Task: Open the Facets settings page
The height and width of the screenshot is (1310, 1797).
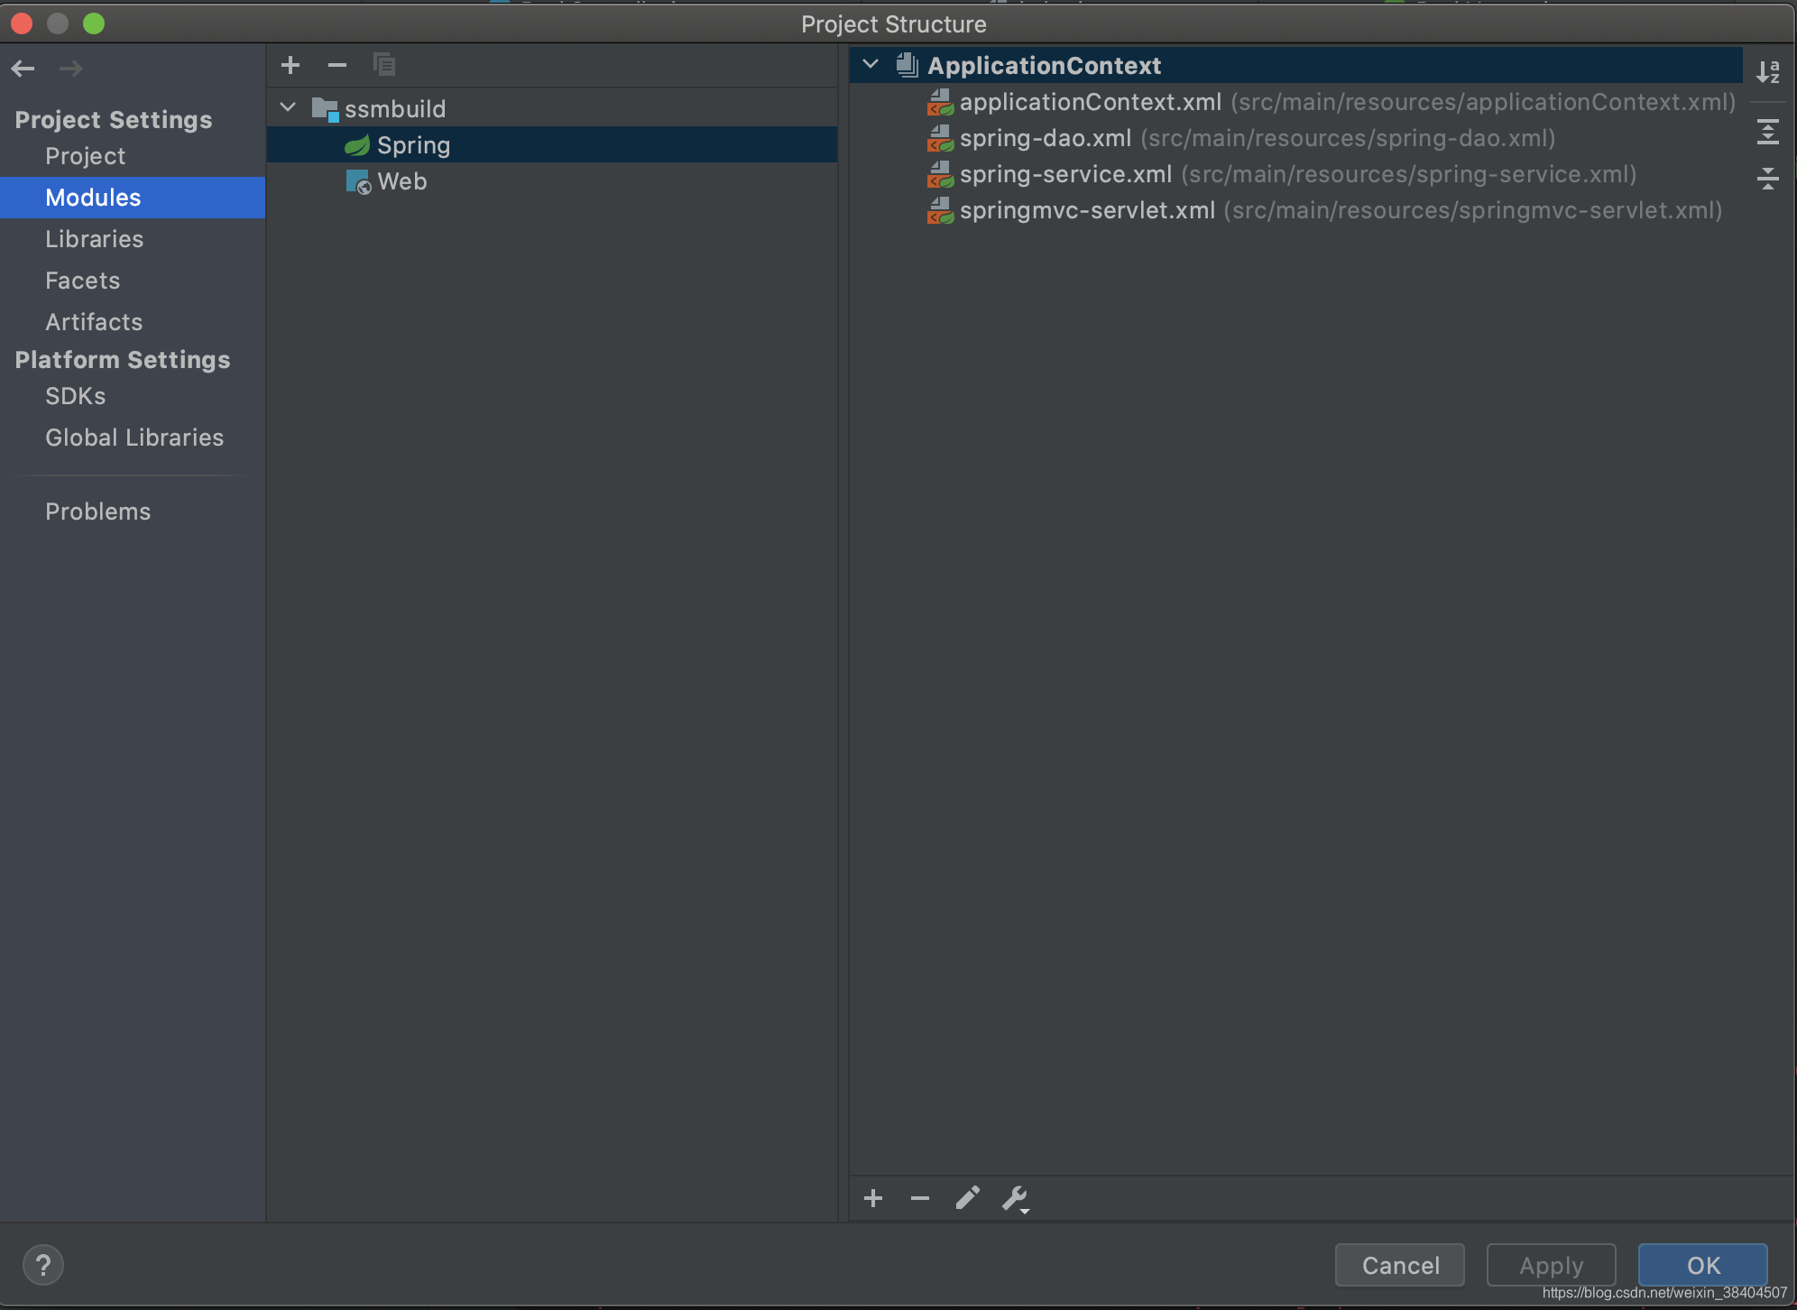Action: 83,281
